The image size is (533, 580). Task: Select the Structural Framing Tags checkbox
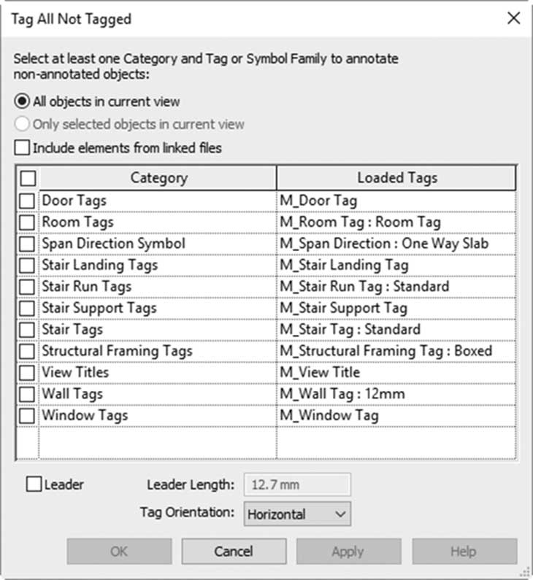click(x=27, y=352)
